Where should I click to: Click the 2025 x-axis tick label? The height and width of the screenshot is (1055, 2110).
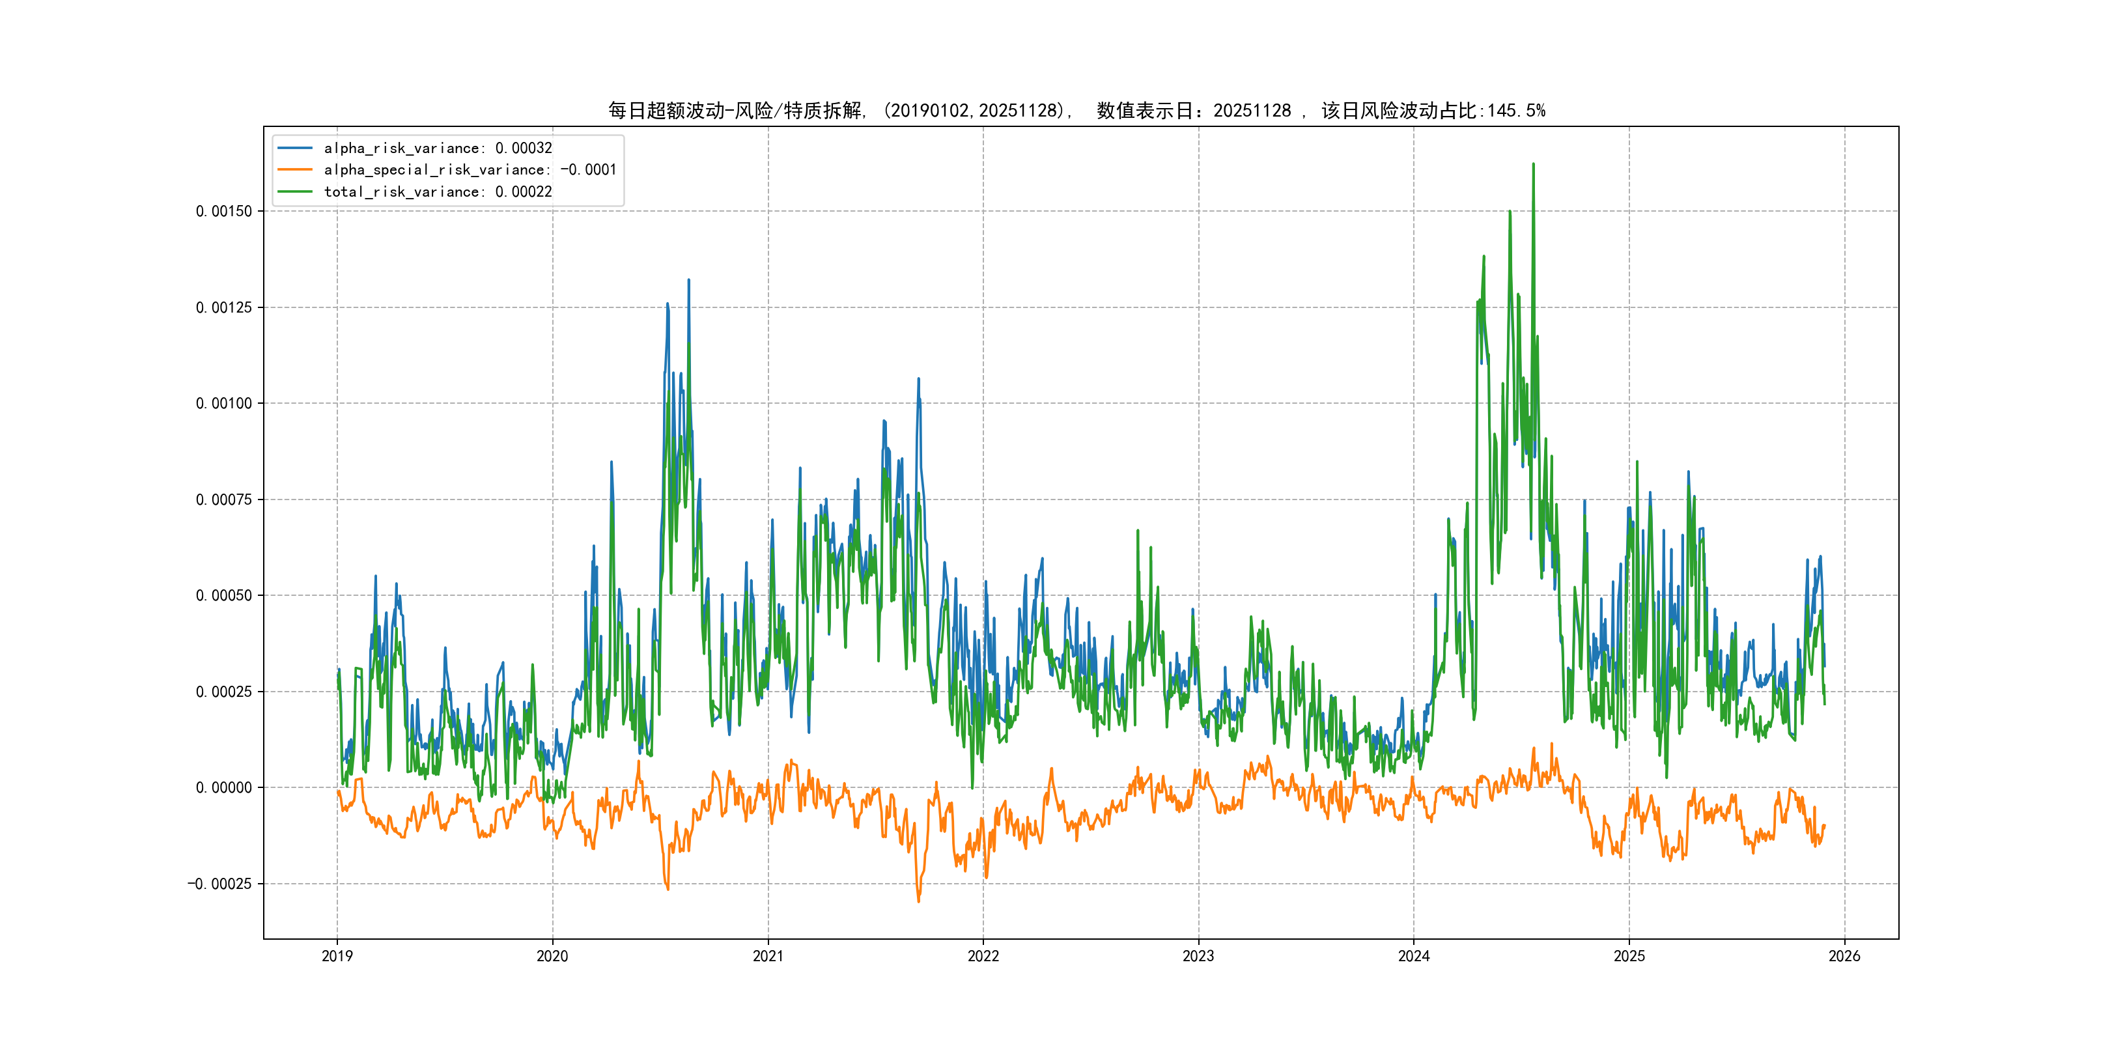[x=1629, y=956]
